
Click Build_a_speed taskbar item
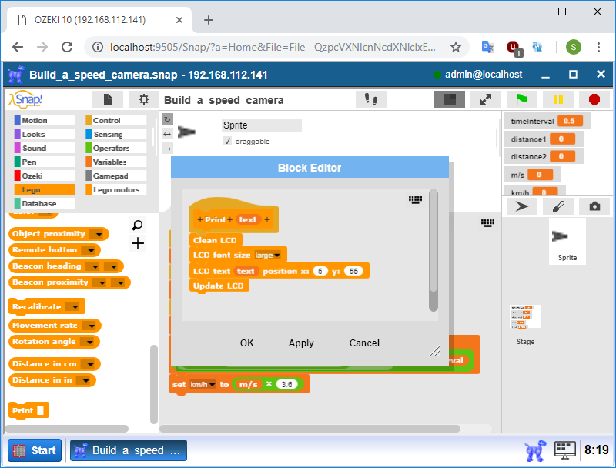(x=129, y=450)
